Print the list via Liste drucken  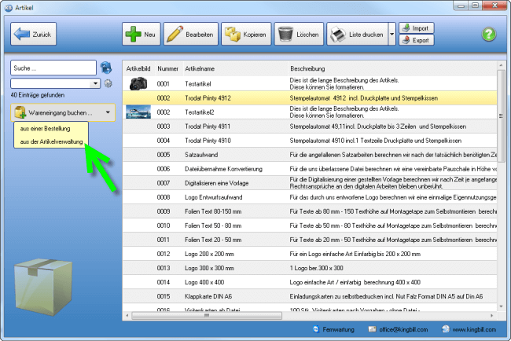coord(358,34)
